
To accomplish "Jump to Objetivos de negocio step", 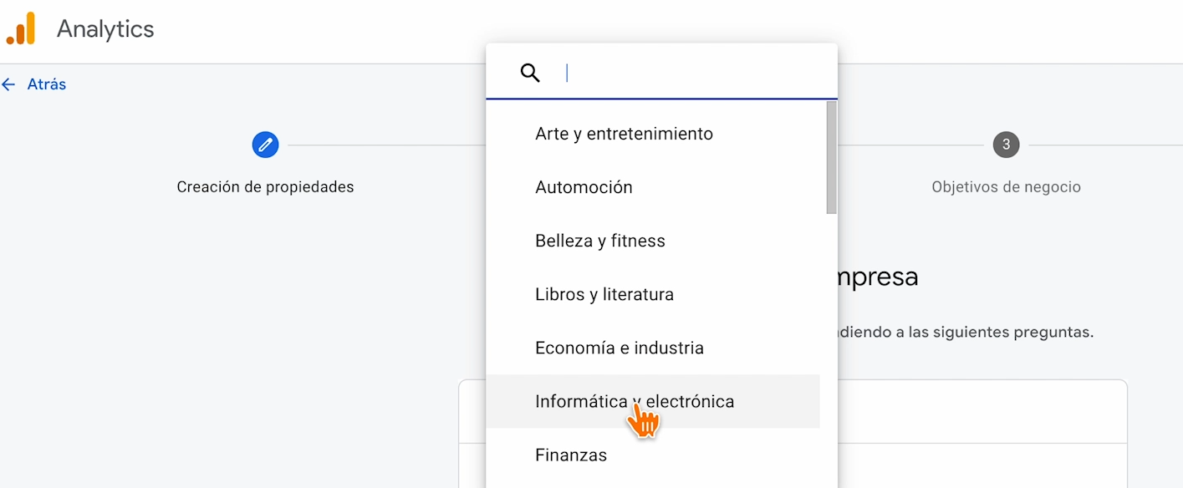I will (x=1006, y=187).
